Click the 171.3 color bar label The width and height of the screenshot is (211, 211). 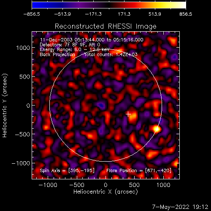[124, 14]
